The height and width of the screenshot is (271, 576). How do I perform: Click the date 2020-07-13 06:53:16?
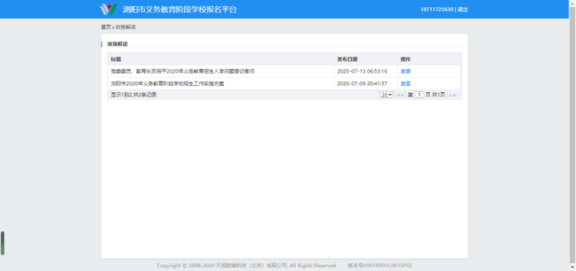coord(363,71)
